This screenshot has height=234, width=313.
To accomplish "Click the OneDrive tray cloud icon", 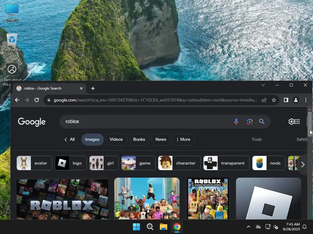I will [258, 227].
